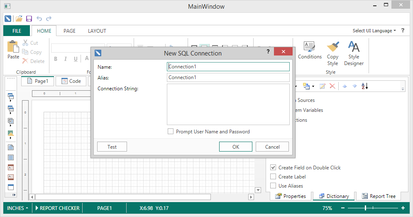Adjust the zoom slider handle

(x=366, y=208)
